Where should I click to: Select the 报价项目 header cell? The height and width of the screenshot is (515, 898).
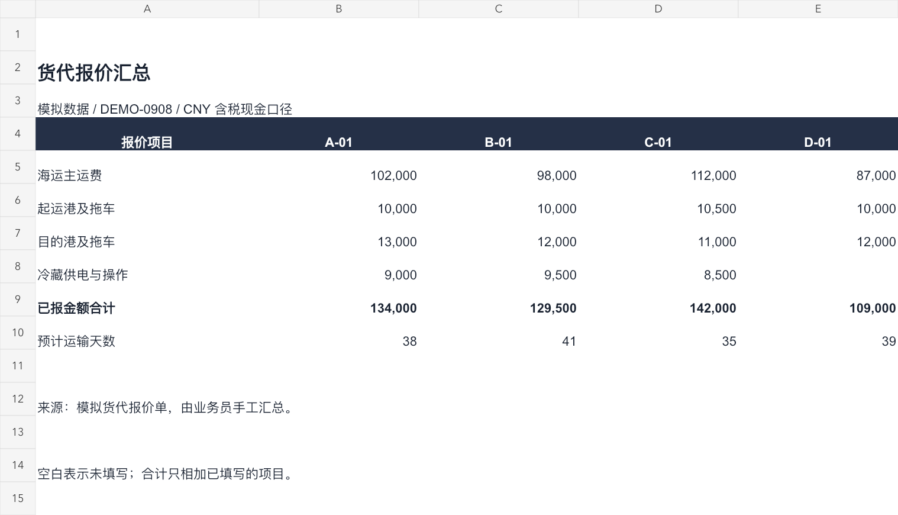tap(147, 134)
